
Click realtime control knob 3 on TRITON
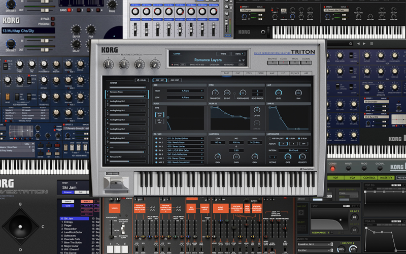pos(140,65)
